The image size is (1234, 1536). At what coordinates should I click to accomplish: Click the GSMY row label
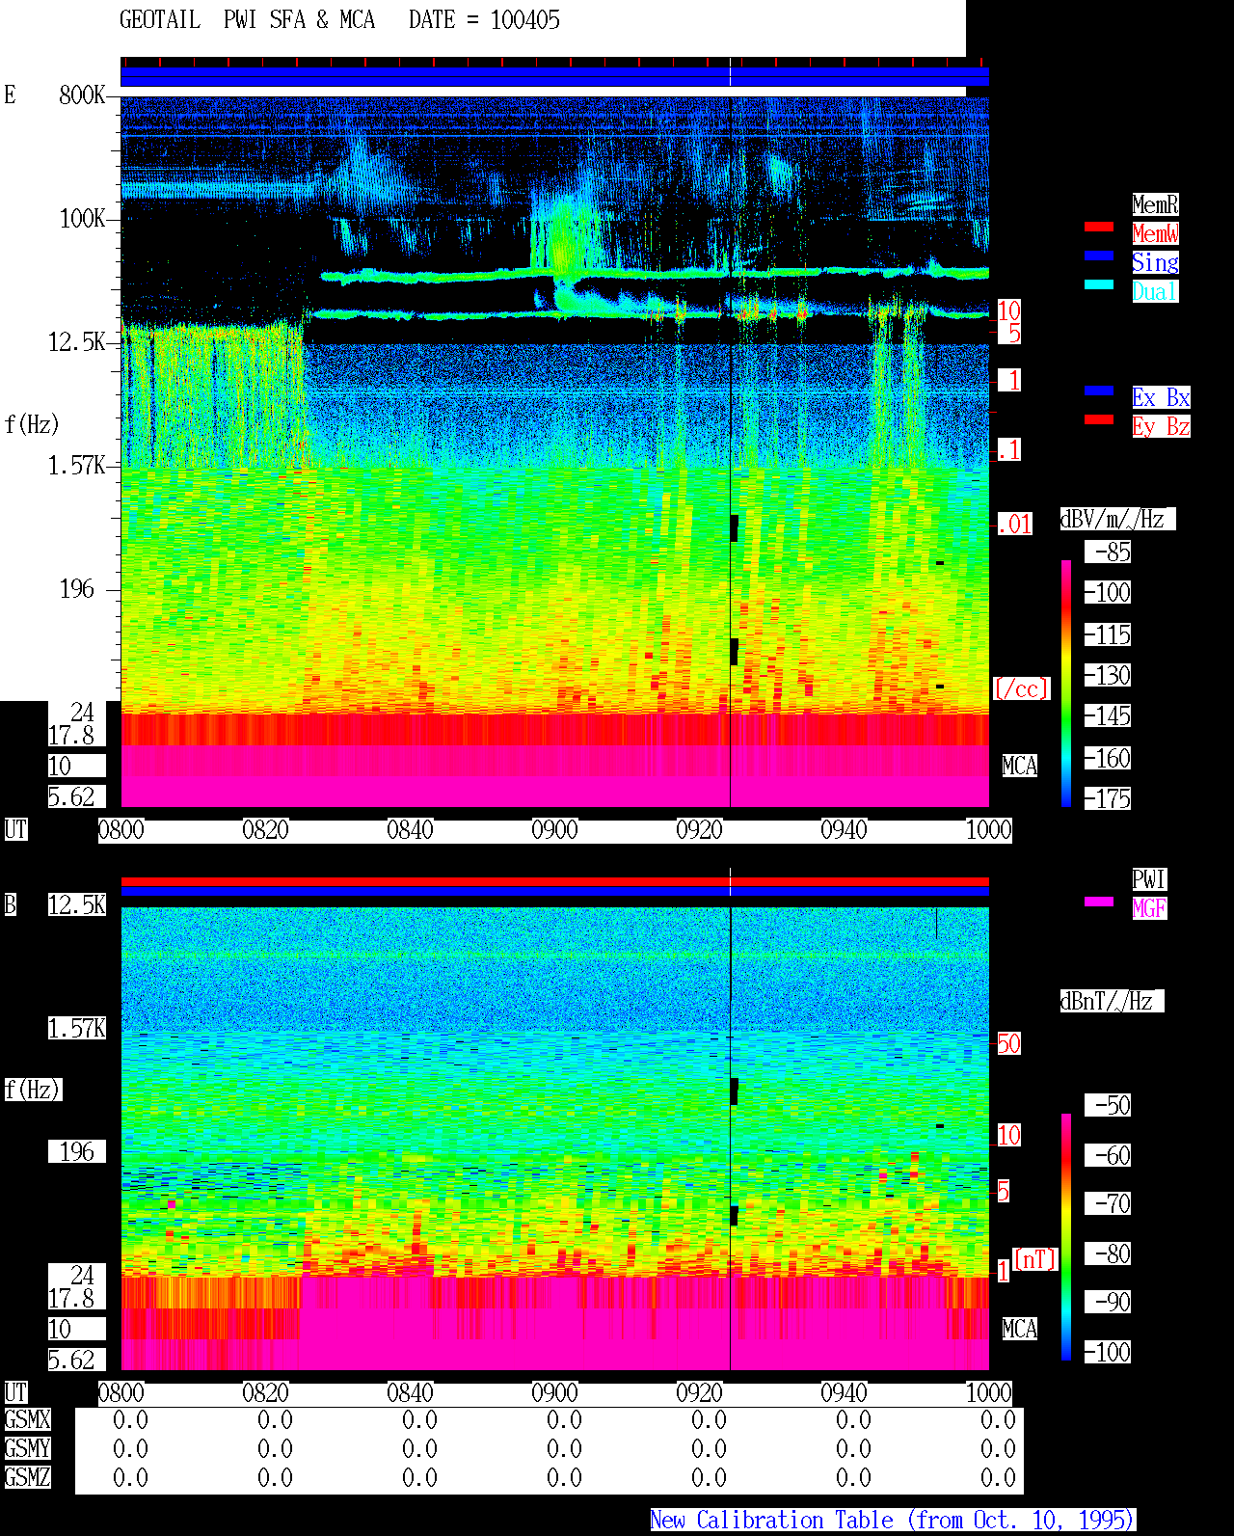27,1448
